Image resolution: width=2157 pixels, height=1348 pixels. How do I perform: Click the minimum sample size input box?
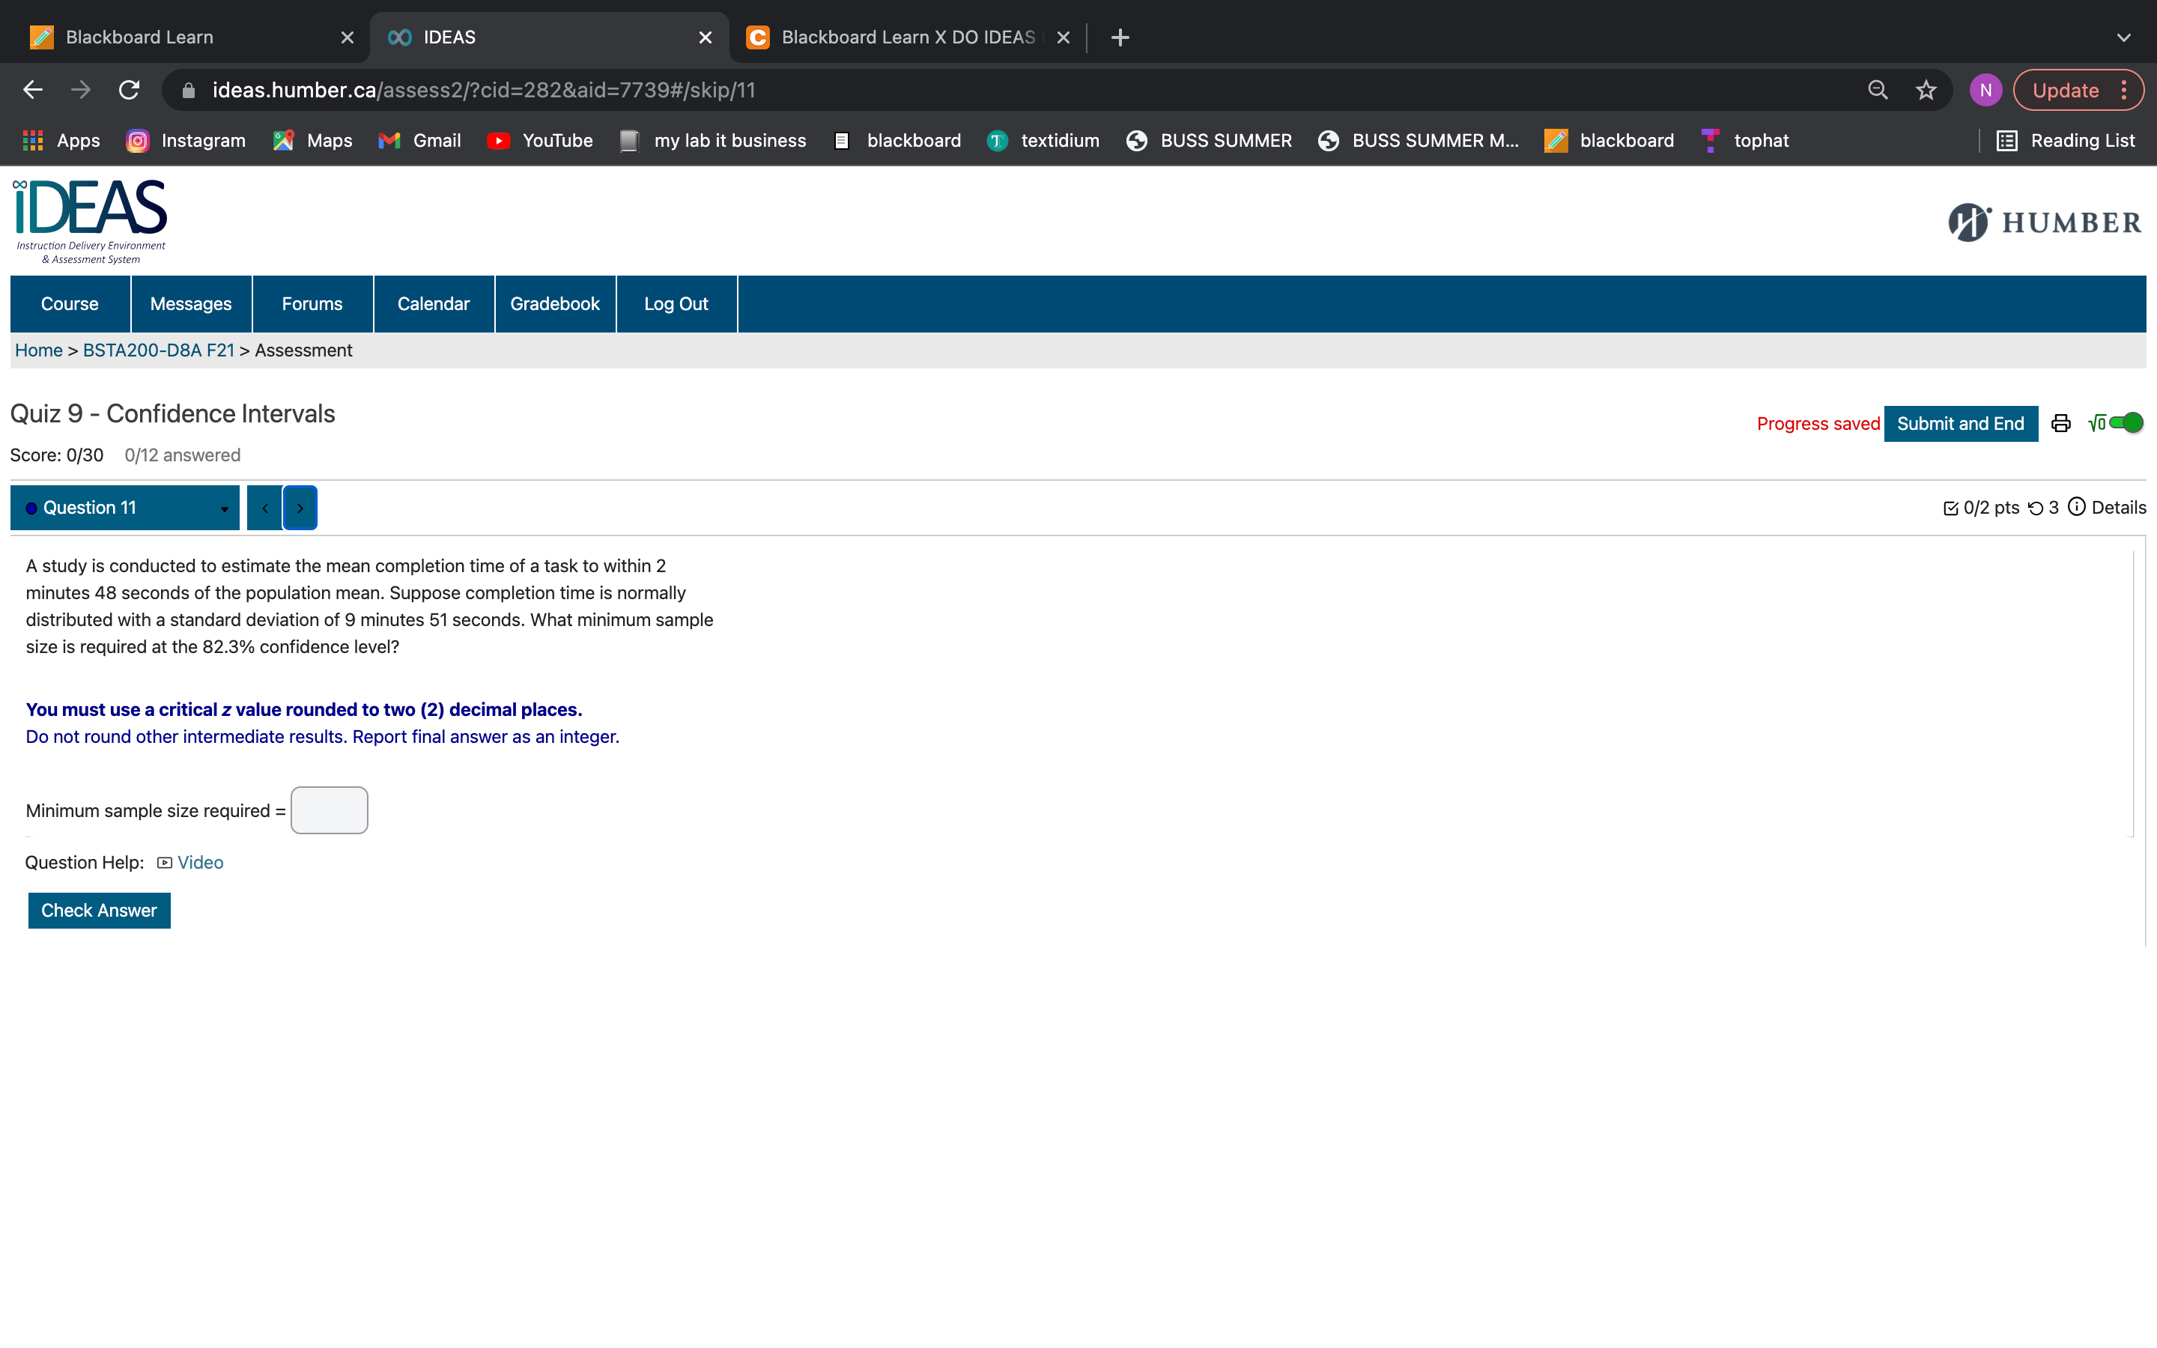[x=329, y=810]
